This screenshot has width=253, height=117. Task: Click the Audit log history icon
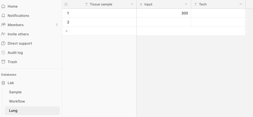pos(3,53)
